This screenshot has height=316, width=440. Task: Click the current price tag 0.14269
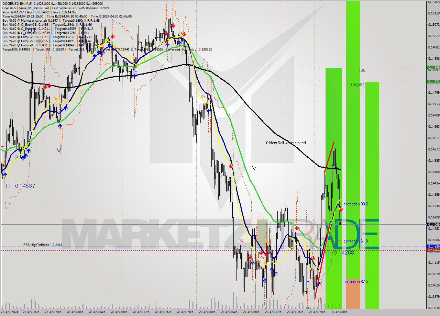433,224
